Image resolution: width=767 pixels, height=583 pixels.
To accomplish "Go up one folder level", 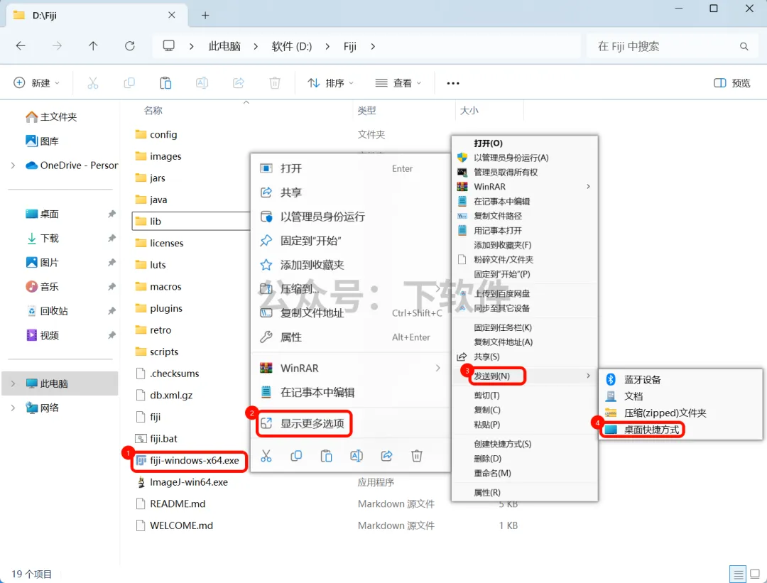I will pos(93,46).
